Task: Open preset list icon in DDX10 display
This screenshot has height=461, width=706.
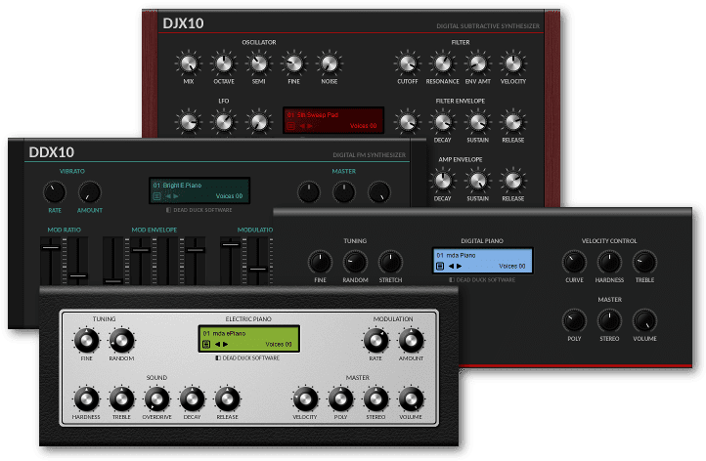Action: click(x=156, y=196)
